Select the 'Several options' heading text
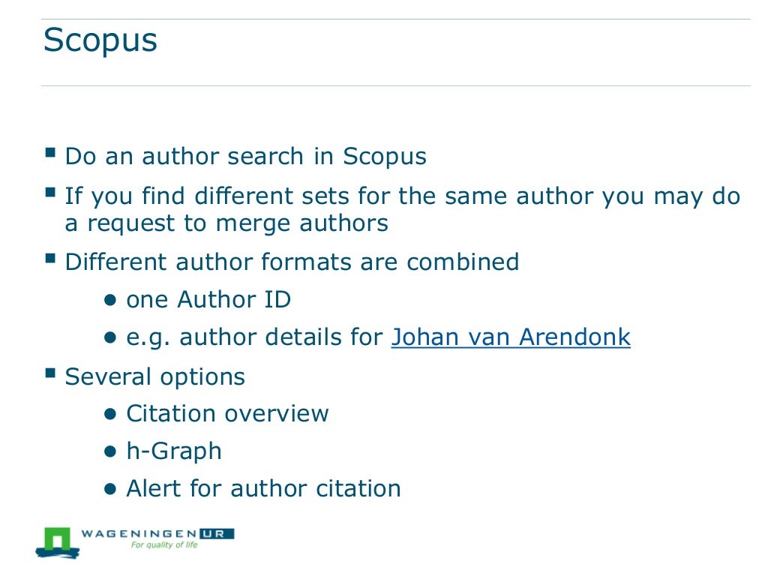 tap(154, 376)
